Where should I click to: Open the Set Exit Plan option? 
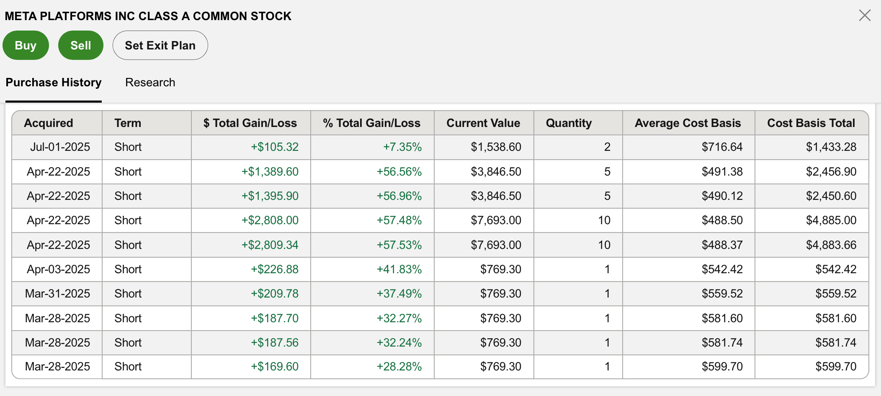point(160,45)
